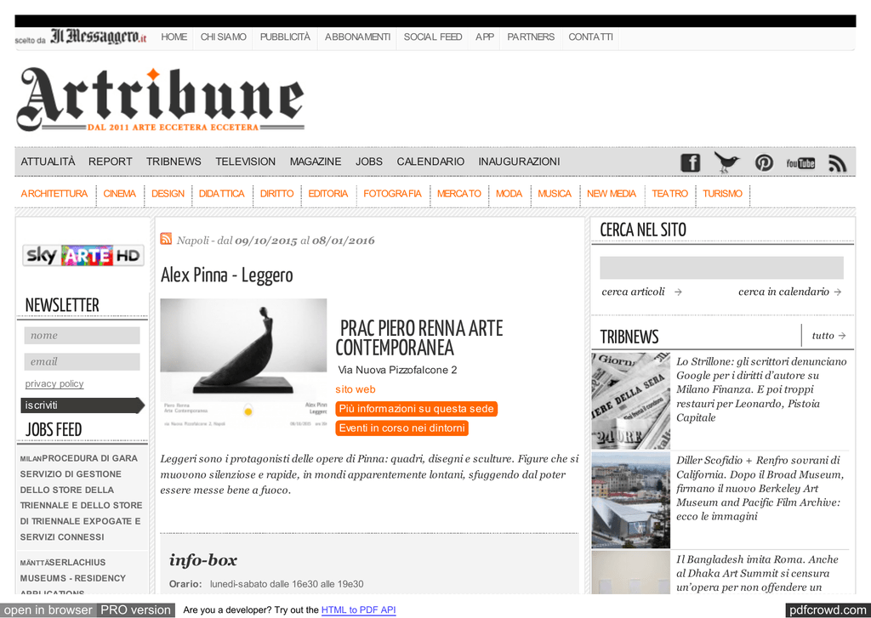Open SOCIAL FEED in top menu
This screenshot has width=871, height=618.
[x=433, y=37]
